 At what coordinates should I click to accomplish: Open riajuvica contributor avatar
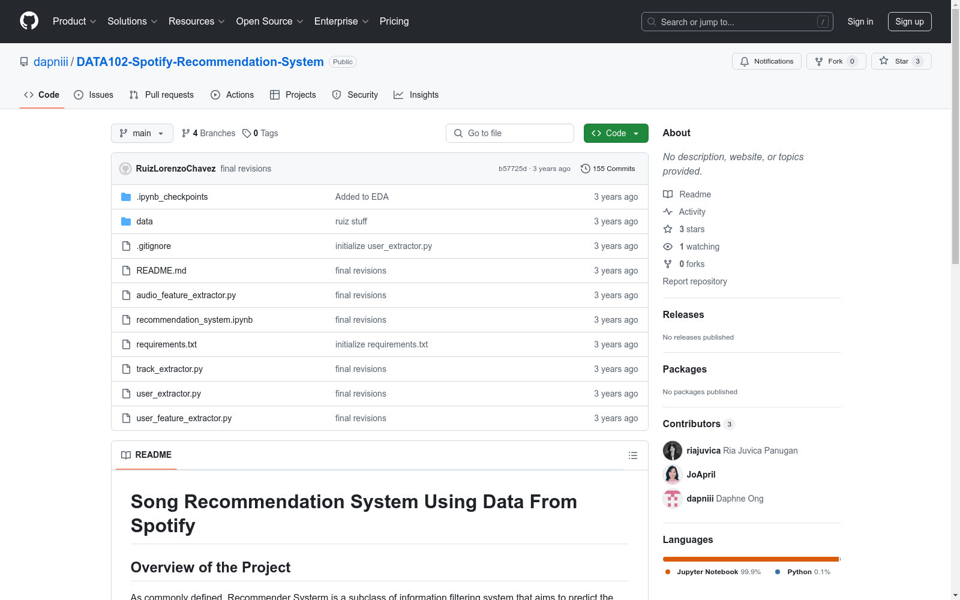[x=673, y=451]
